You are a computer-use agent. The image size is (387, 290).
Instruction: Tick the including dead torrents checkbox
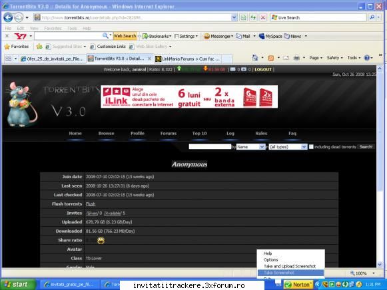click(x=311, y=147)
